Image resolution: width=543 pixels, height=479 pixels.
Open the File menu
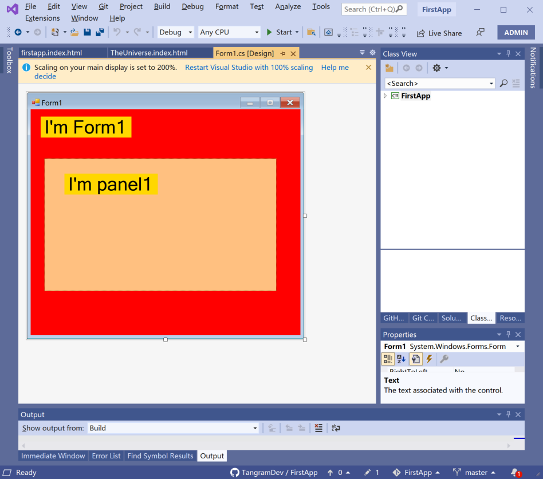[x=30, y=6]
